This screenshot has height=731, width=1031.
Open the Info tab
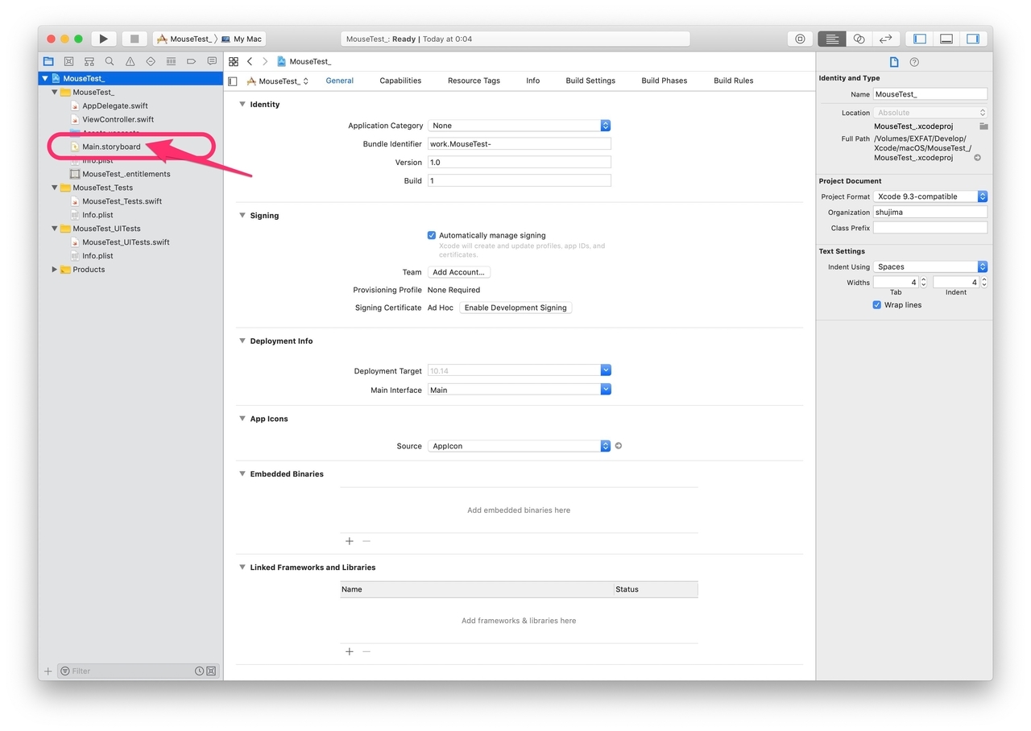click(x=533, y=81)
